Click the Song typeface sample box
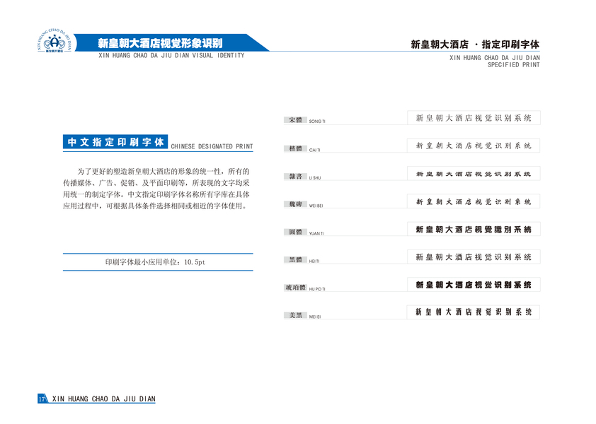The image size is (596, 424). pos(474,118)
